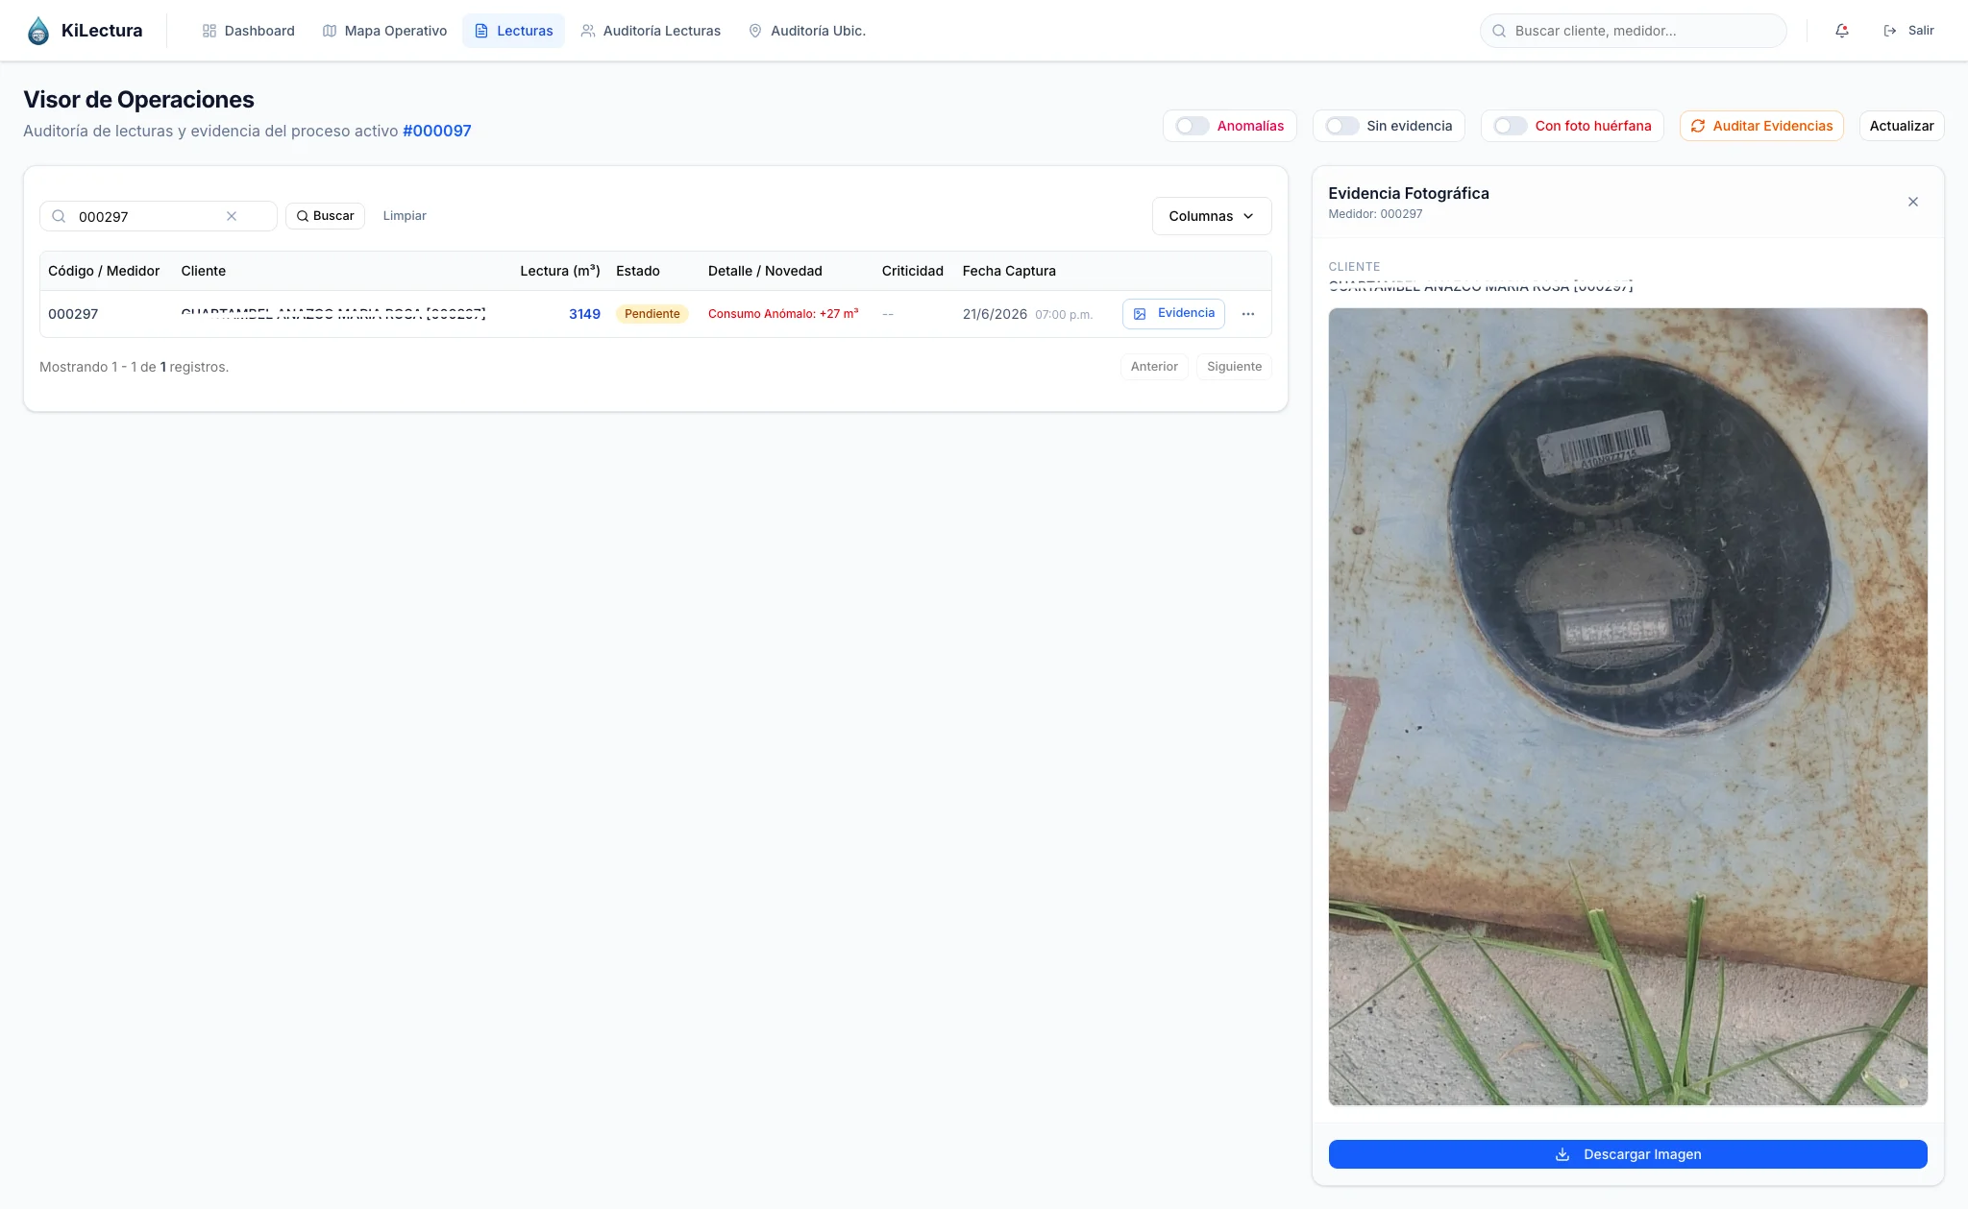Viewport: 1968px width, 1209px height.
Task: Focus the Buscar cliente, medidor search field
Action: click(x=1633, y=31)
